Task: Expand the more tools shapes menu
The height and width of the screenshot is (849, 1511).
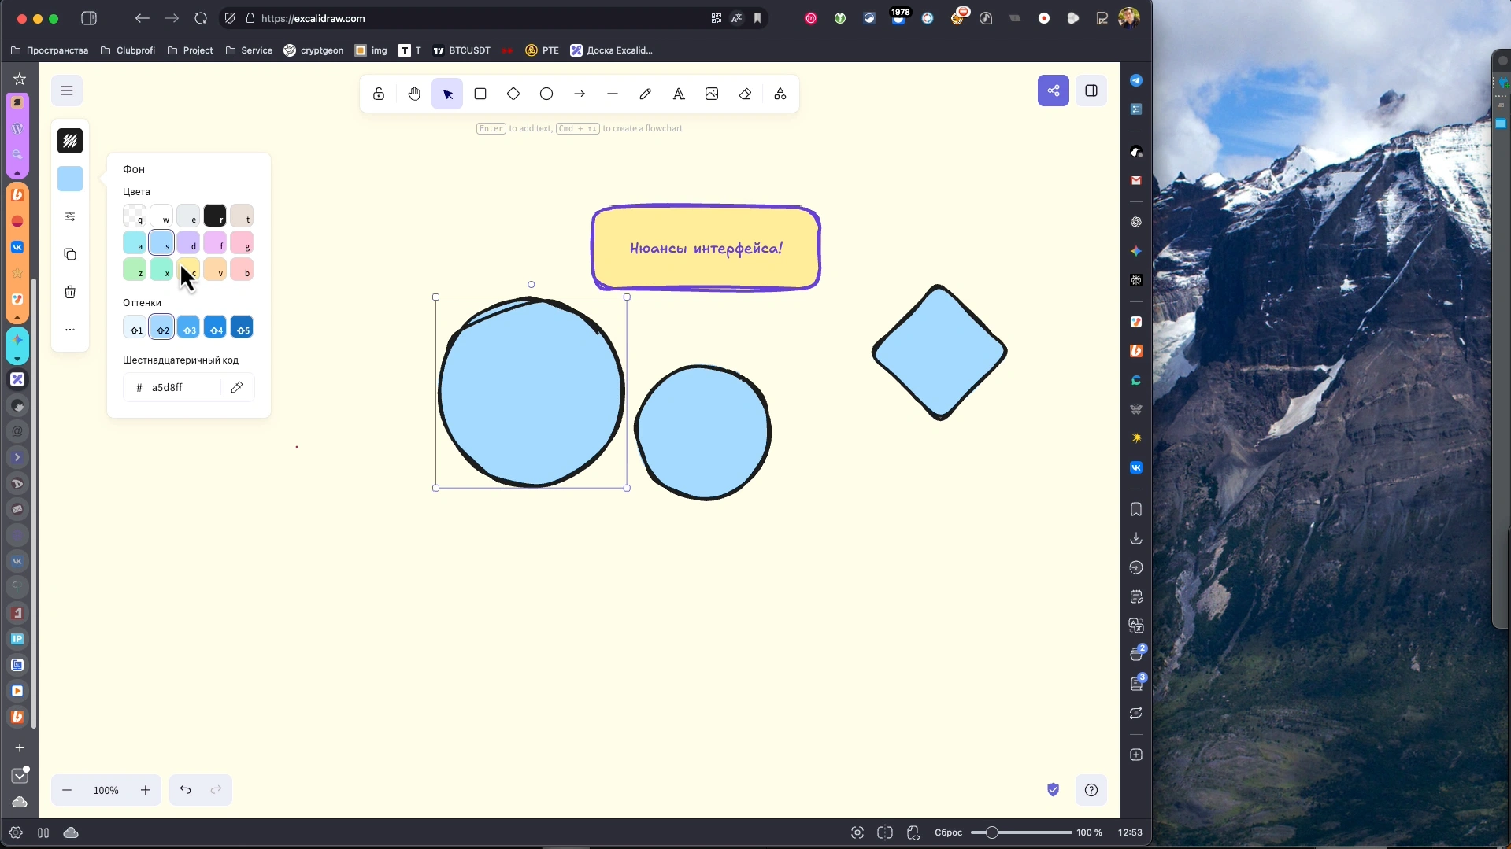Action: (x=780, y=94)
